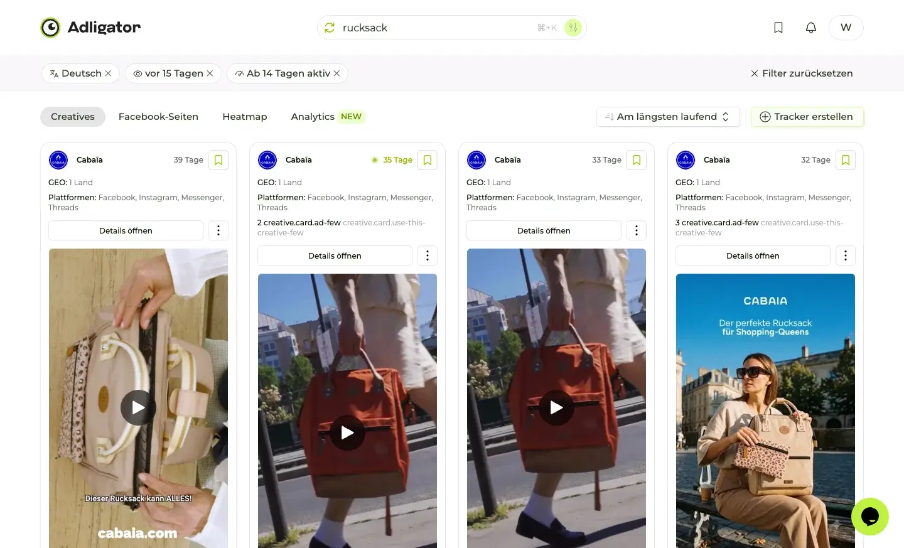
Task: Click the 3 creative.card.ad-few label
Action: pyautogui.click(x=717, y=223)
